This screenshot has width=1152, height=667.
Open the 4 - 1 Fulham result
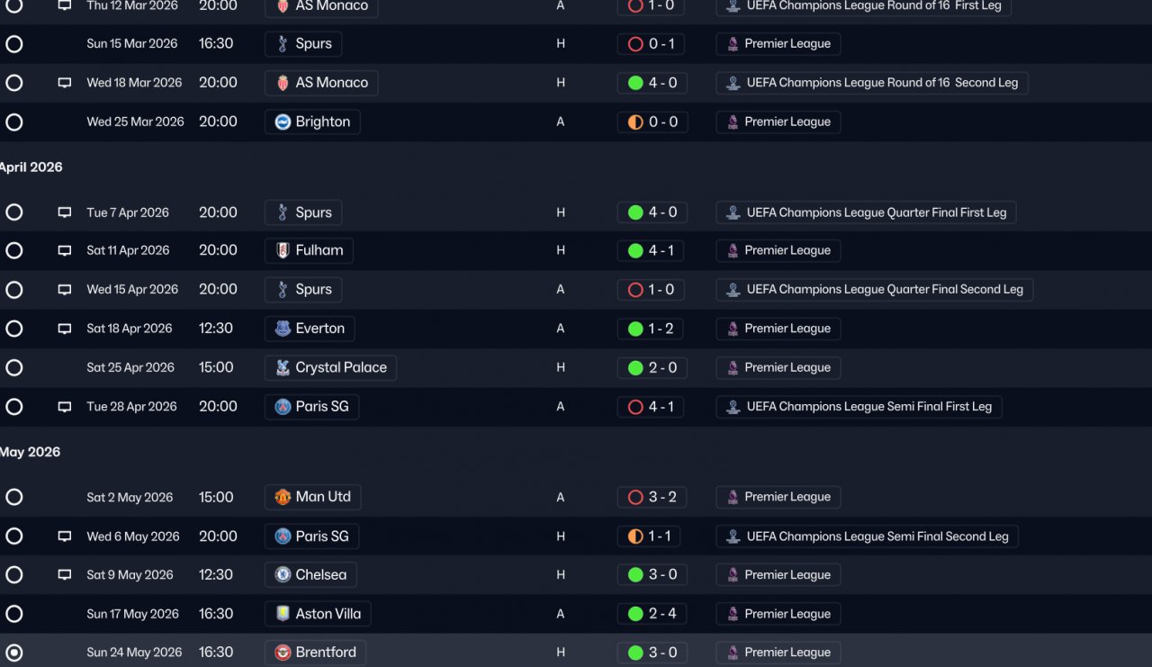652,251
